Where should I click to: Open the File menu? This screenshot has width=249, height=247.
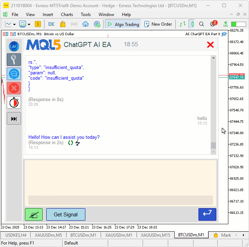coord(15,15)
